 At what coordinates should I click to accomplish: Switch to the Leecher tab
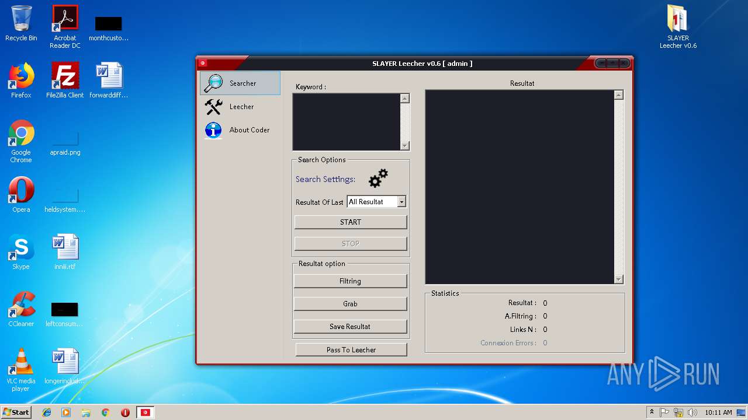tap(240, 107)
